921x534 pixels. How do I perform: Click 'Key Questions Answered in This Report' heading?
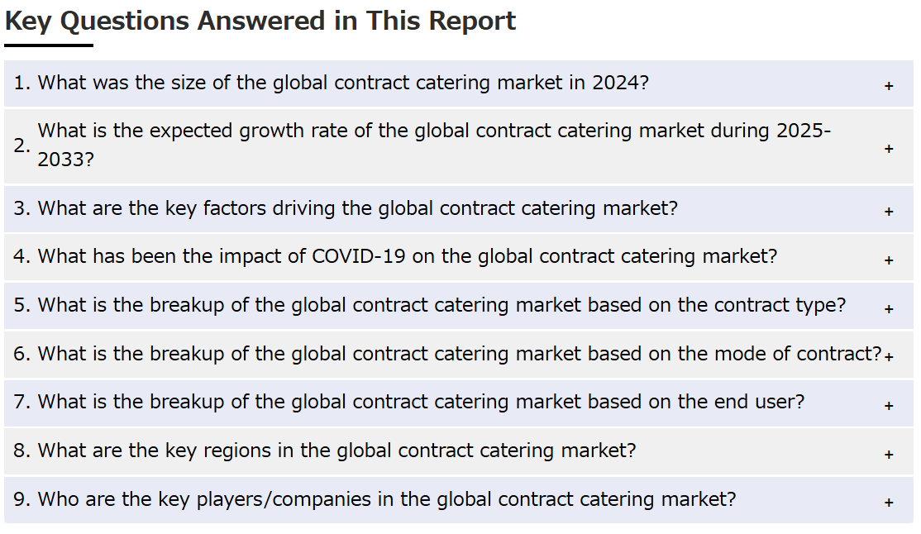pyautogui.click(x=260, y=21)
